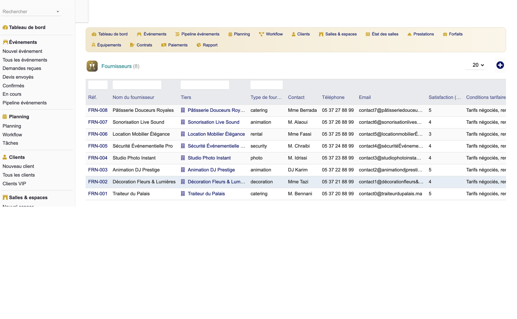
Task: Click the Clients person icon in sidebar
Action: [5, 157]
